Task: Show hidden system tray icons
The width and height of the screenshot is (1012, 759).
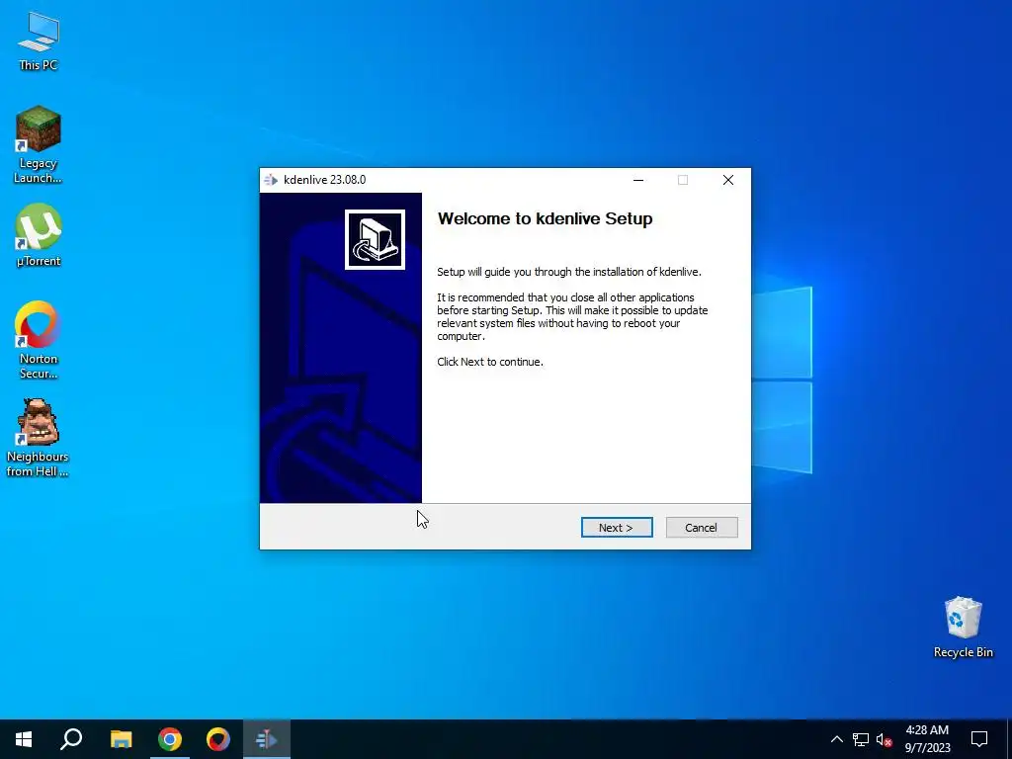Action: [836, 739]
